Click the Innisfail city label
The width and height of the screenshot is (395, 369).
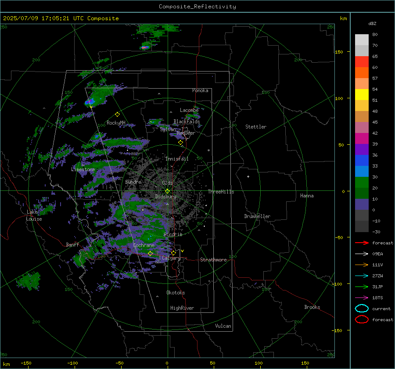click(177, 159)
